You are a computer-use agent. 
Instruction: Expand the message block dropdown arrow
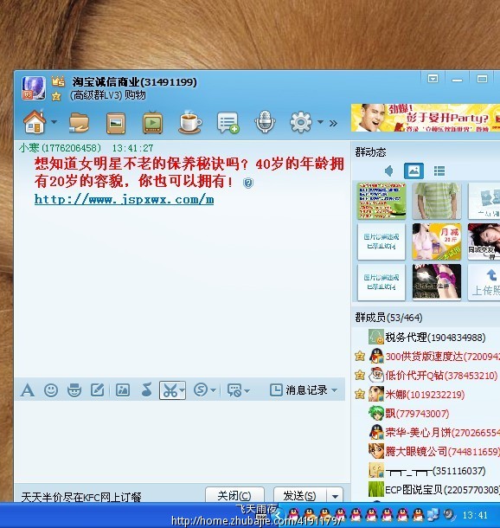pyautogui.click(x=247, y=391)
